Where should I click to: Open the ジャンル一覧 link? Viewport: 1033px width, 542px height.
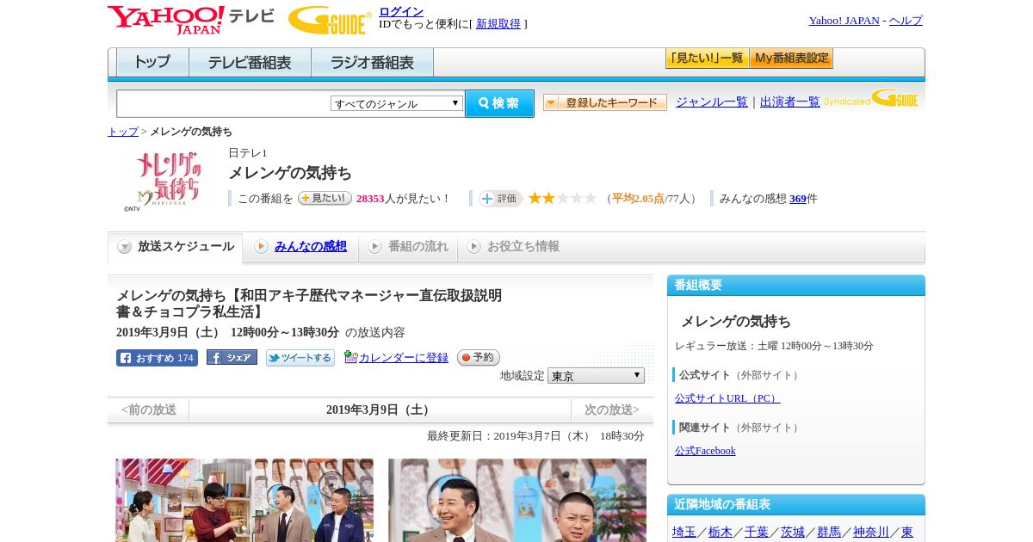point(712,102)
